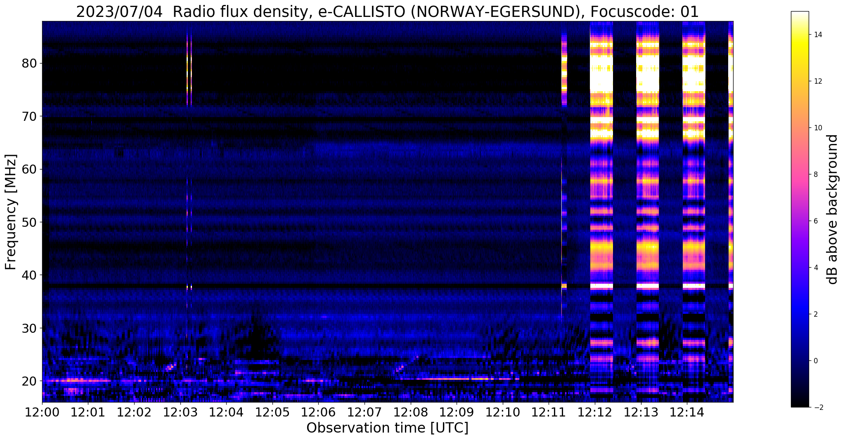This screenshot has height=440, width=845.
Task: Click the 12:07 time tick label
Action: pyautogui.click(x=365, y=412)
